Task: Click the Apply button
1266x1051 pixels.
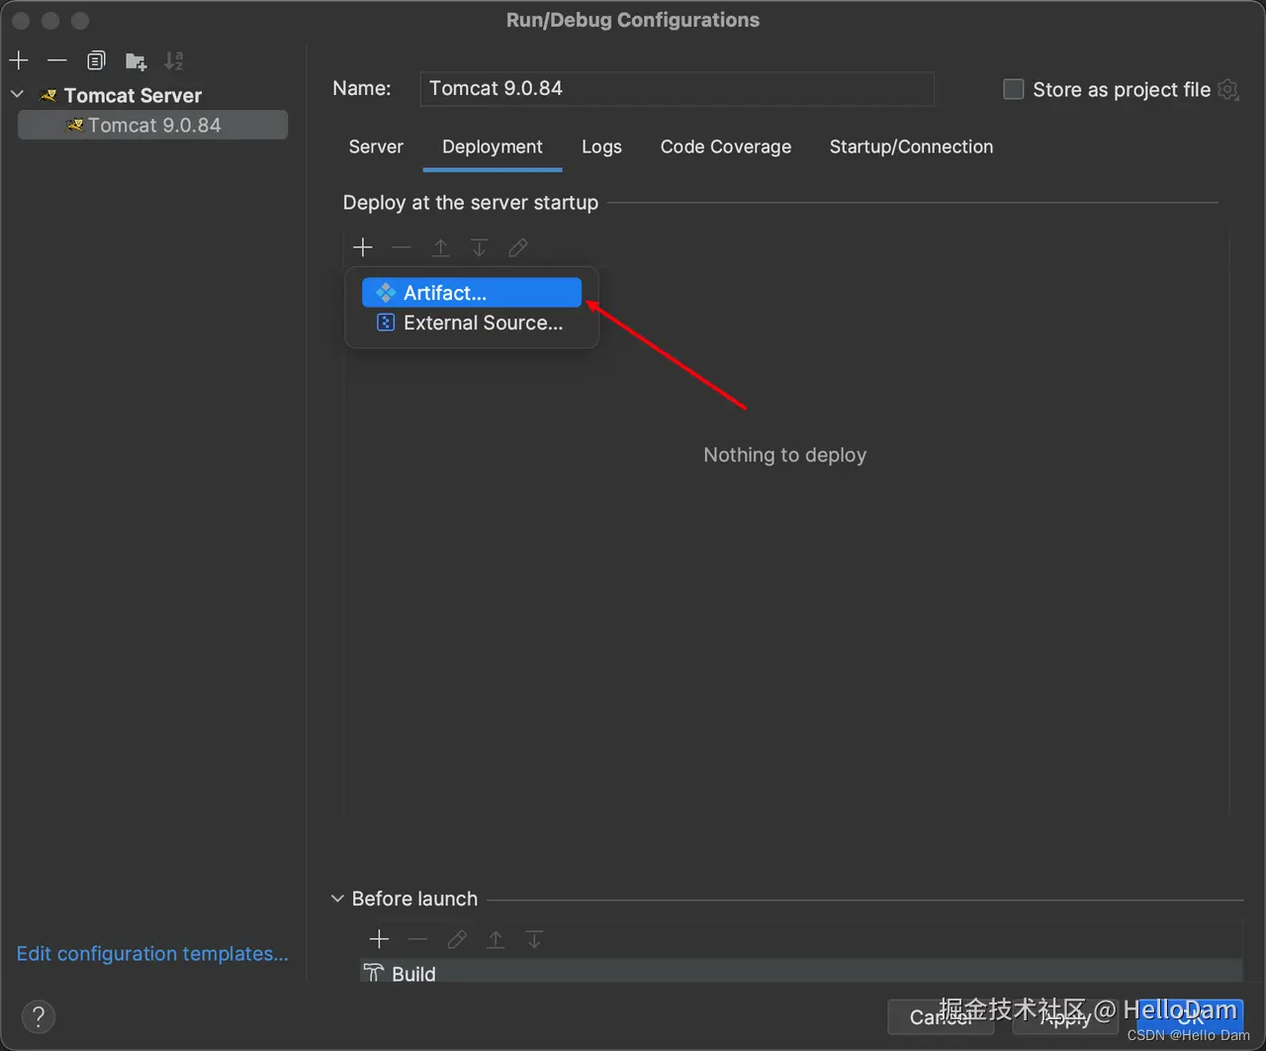Action: coord(1064,1017)
